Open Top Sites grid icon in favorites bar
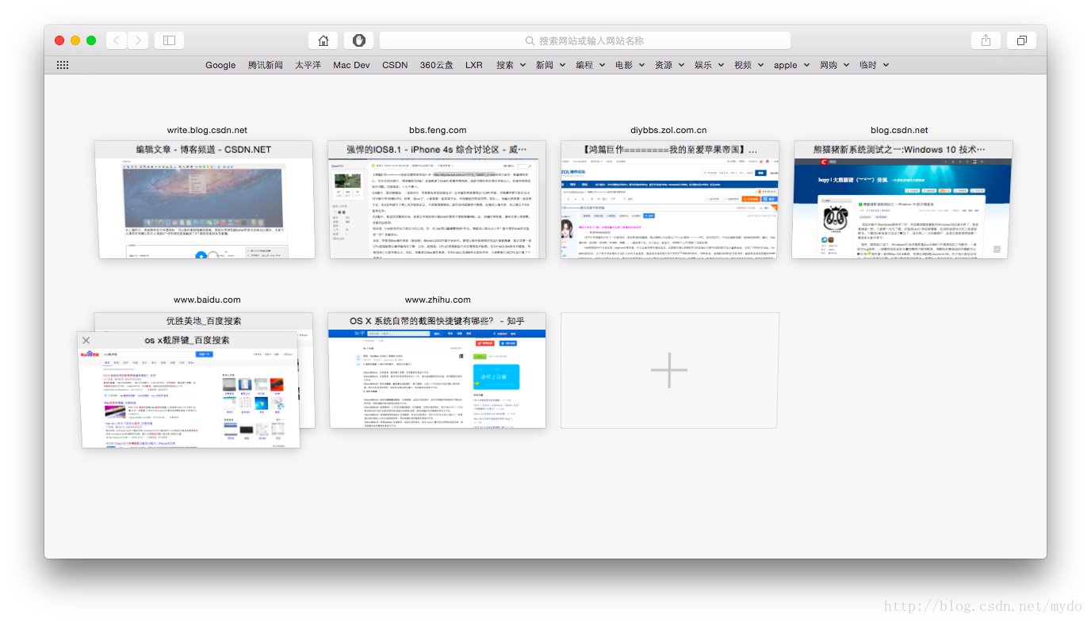 coord(63,65)
